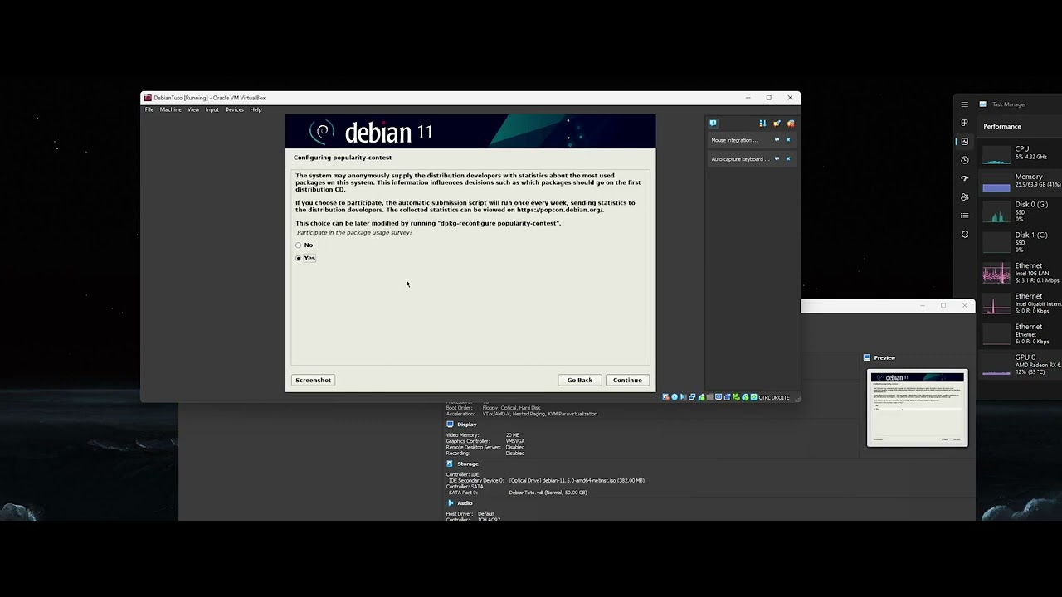Click the Display section header in VirtualBox Manager
The image size is (1062, 597).
(x=467, y=425)
